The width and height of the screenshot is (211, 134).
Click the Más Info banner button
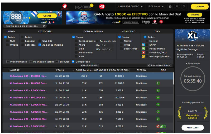195,15
